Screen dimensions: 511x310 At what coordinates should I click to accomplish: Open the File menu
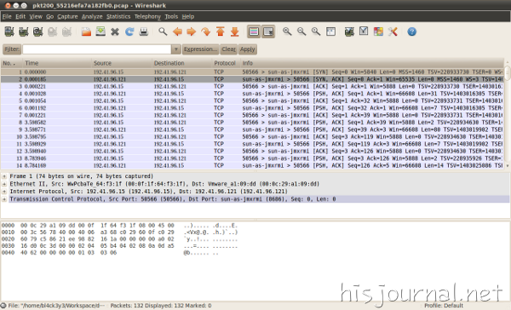(7, 17)
